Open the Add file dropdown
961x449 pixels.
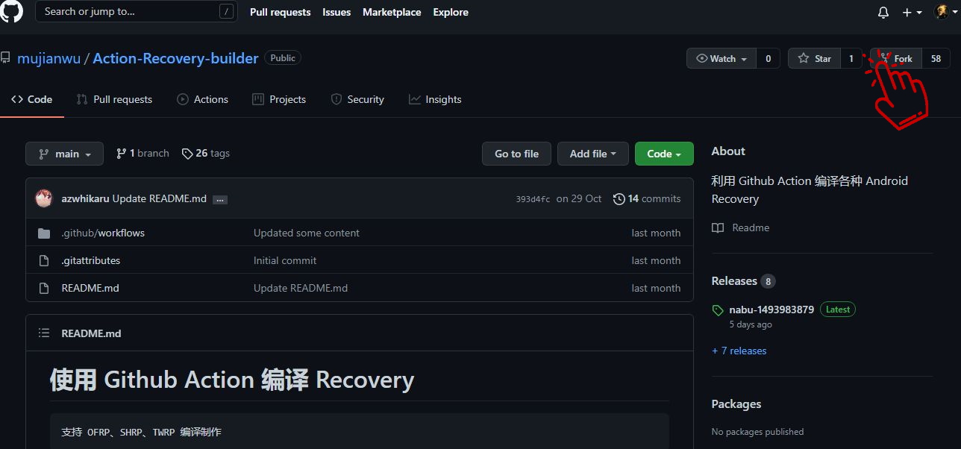point(593,154)
